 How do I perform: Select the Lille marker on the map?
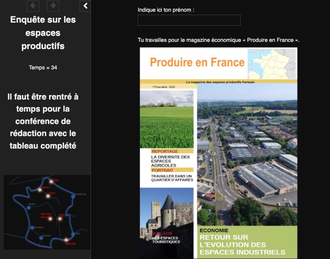(x=51, y=182)
